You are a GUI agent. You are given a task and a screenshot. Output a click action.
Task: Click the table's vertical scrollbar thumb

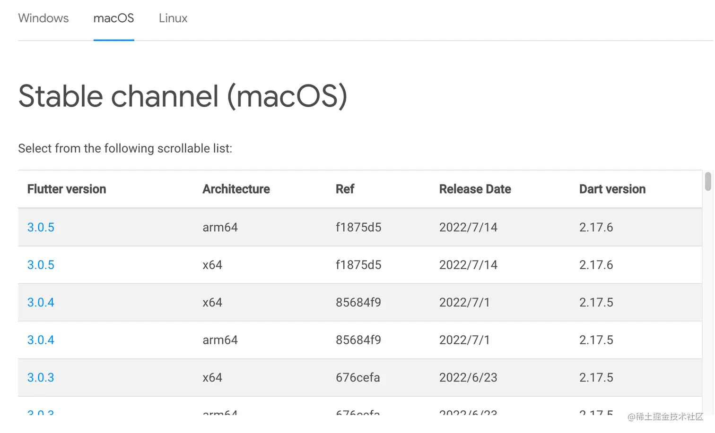pyautogui.click(x=707, y=182)
